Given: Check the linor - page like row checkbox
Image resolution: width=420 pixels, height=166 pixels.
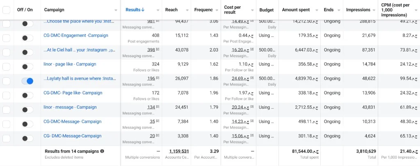Looking at the screenshot, I should coord(6,67).
